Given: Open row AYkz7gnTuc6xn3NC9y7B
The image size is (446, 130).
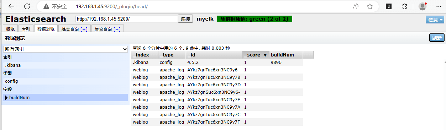Looking at the screenshot, I should click(x=217, y=77).
